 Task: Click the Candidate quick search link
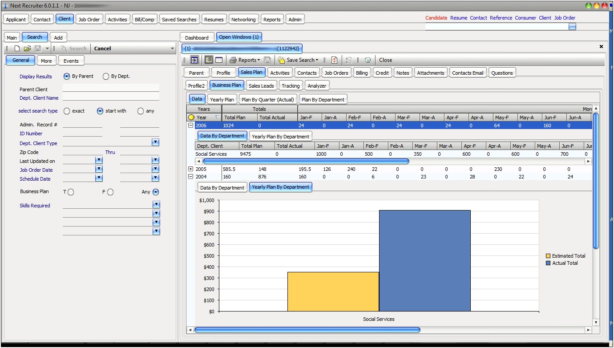coord(436,18)
